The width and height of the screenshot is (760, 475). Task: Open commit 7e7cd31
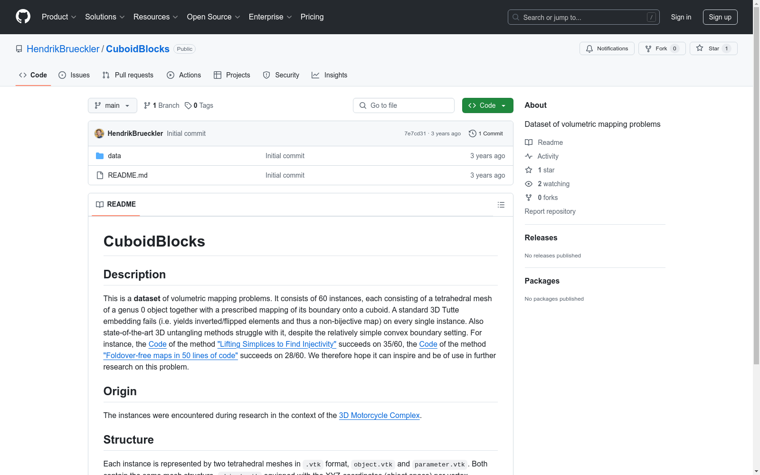[x=415, y=133]
